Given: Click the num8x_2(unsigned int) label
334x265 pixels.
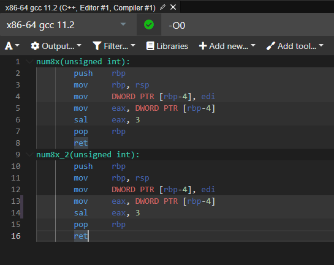Looking at the screenshot, I should [x=88, y=155].
